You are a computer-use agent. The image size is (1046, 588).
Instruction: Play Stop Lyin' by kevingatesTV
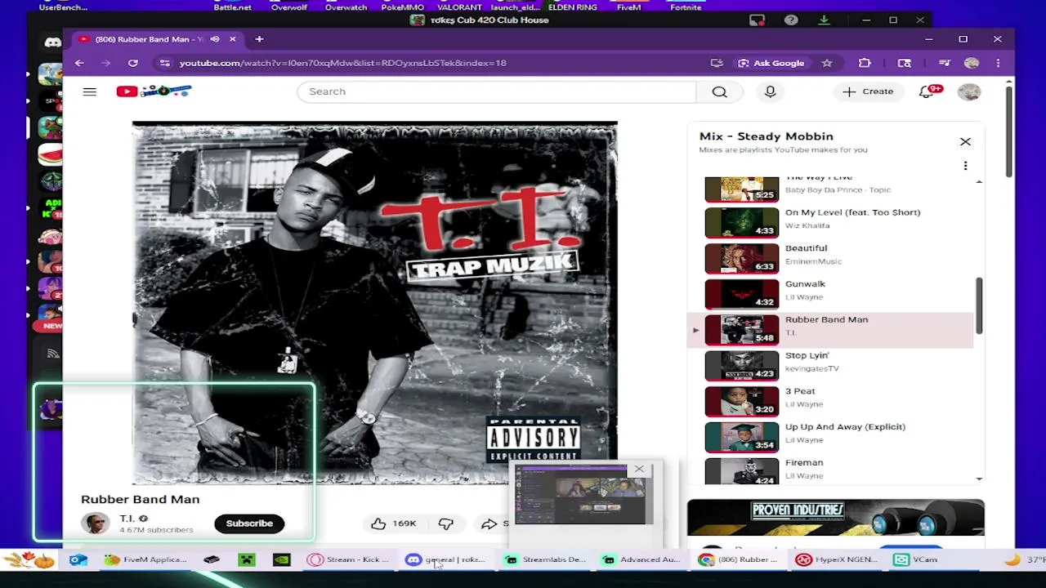pos(832,365)
